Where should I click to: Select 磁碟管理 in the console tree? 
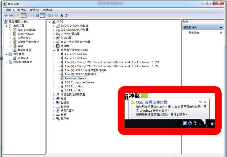(x=23, y=58)
